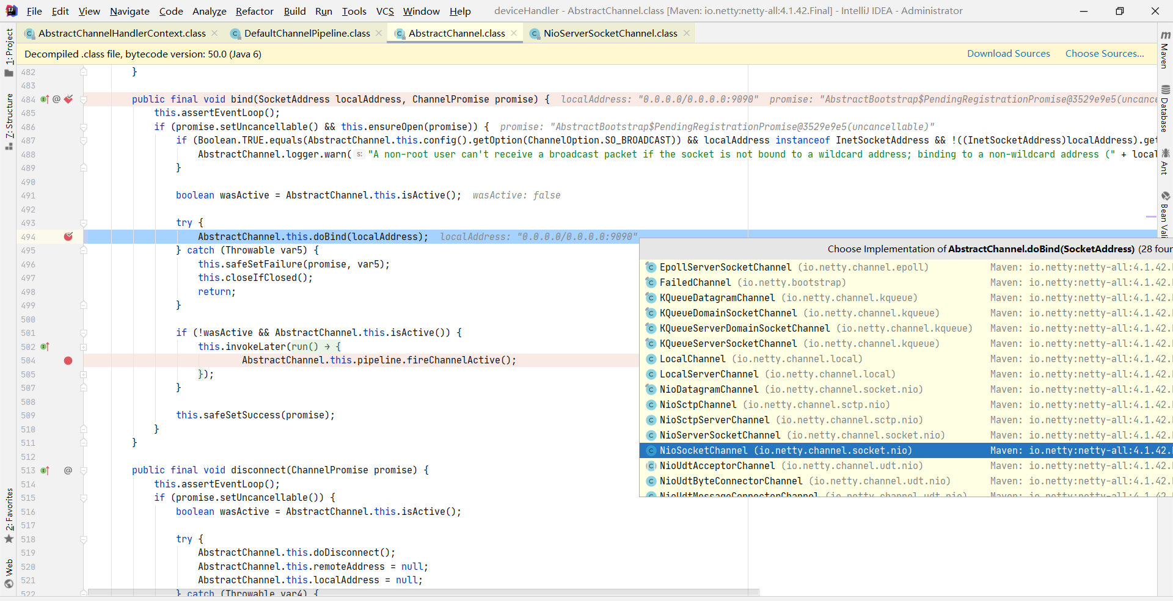Open the Maven tool window

tap(1165, 49)
